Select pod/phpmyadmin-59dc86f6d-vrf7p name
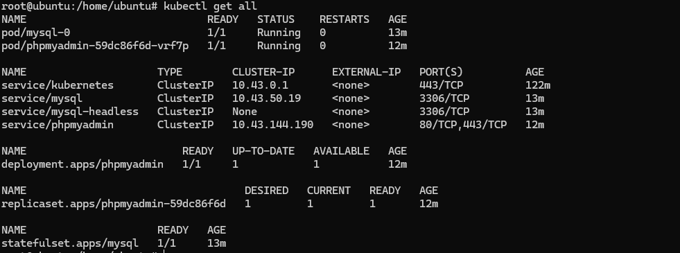Image resolution: width=680 pixels, height=253 pixels. [x=95, y=46]
